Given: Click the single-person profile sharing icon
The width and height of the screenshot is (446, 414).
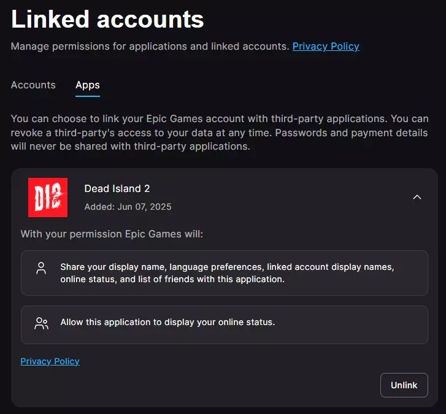Looking at the screenshot, I should pyautogui.click(x=41, y=268).
